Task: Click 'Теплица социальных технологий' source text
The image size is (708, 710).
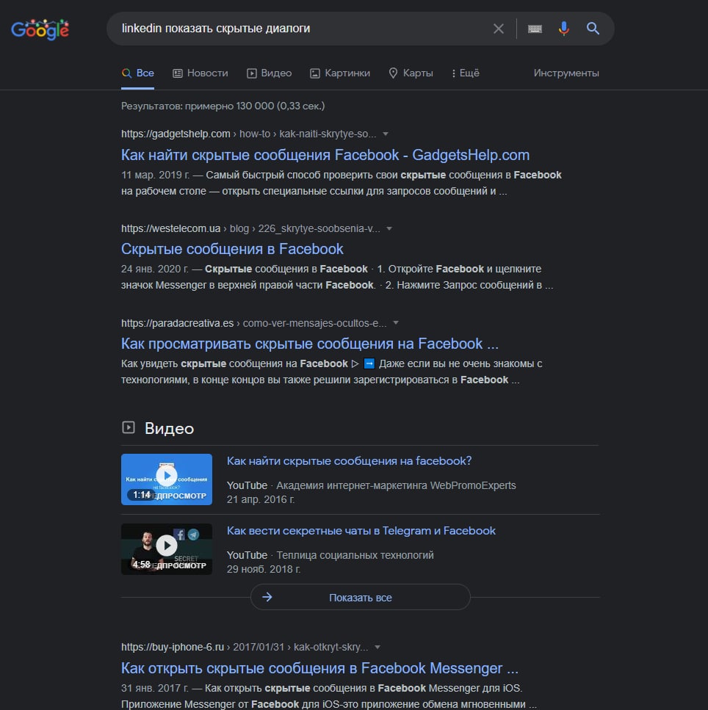Action: coord(355,555)
